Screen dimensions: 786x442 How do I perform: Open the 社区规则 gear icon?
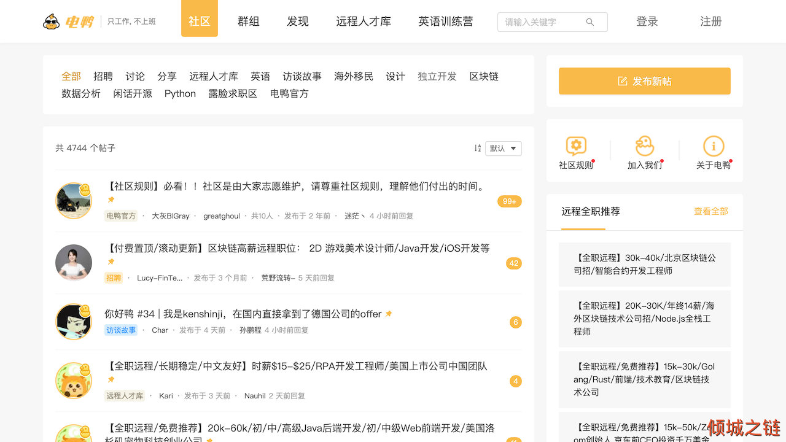point(576,146)
